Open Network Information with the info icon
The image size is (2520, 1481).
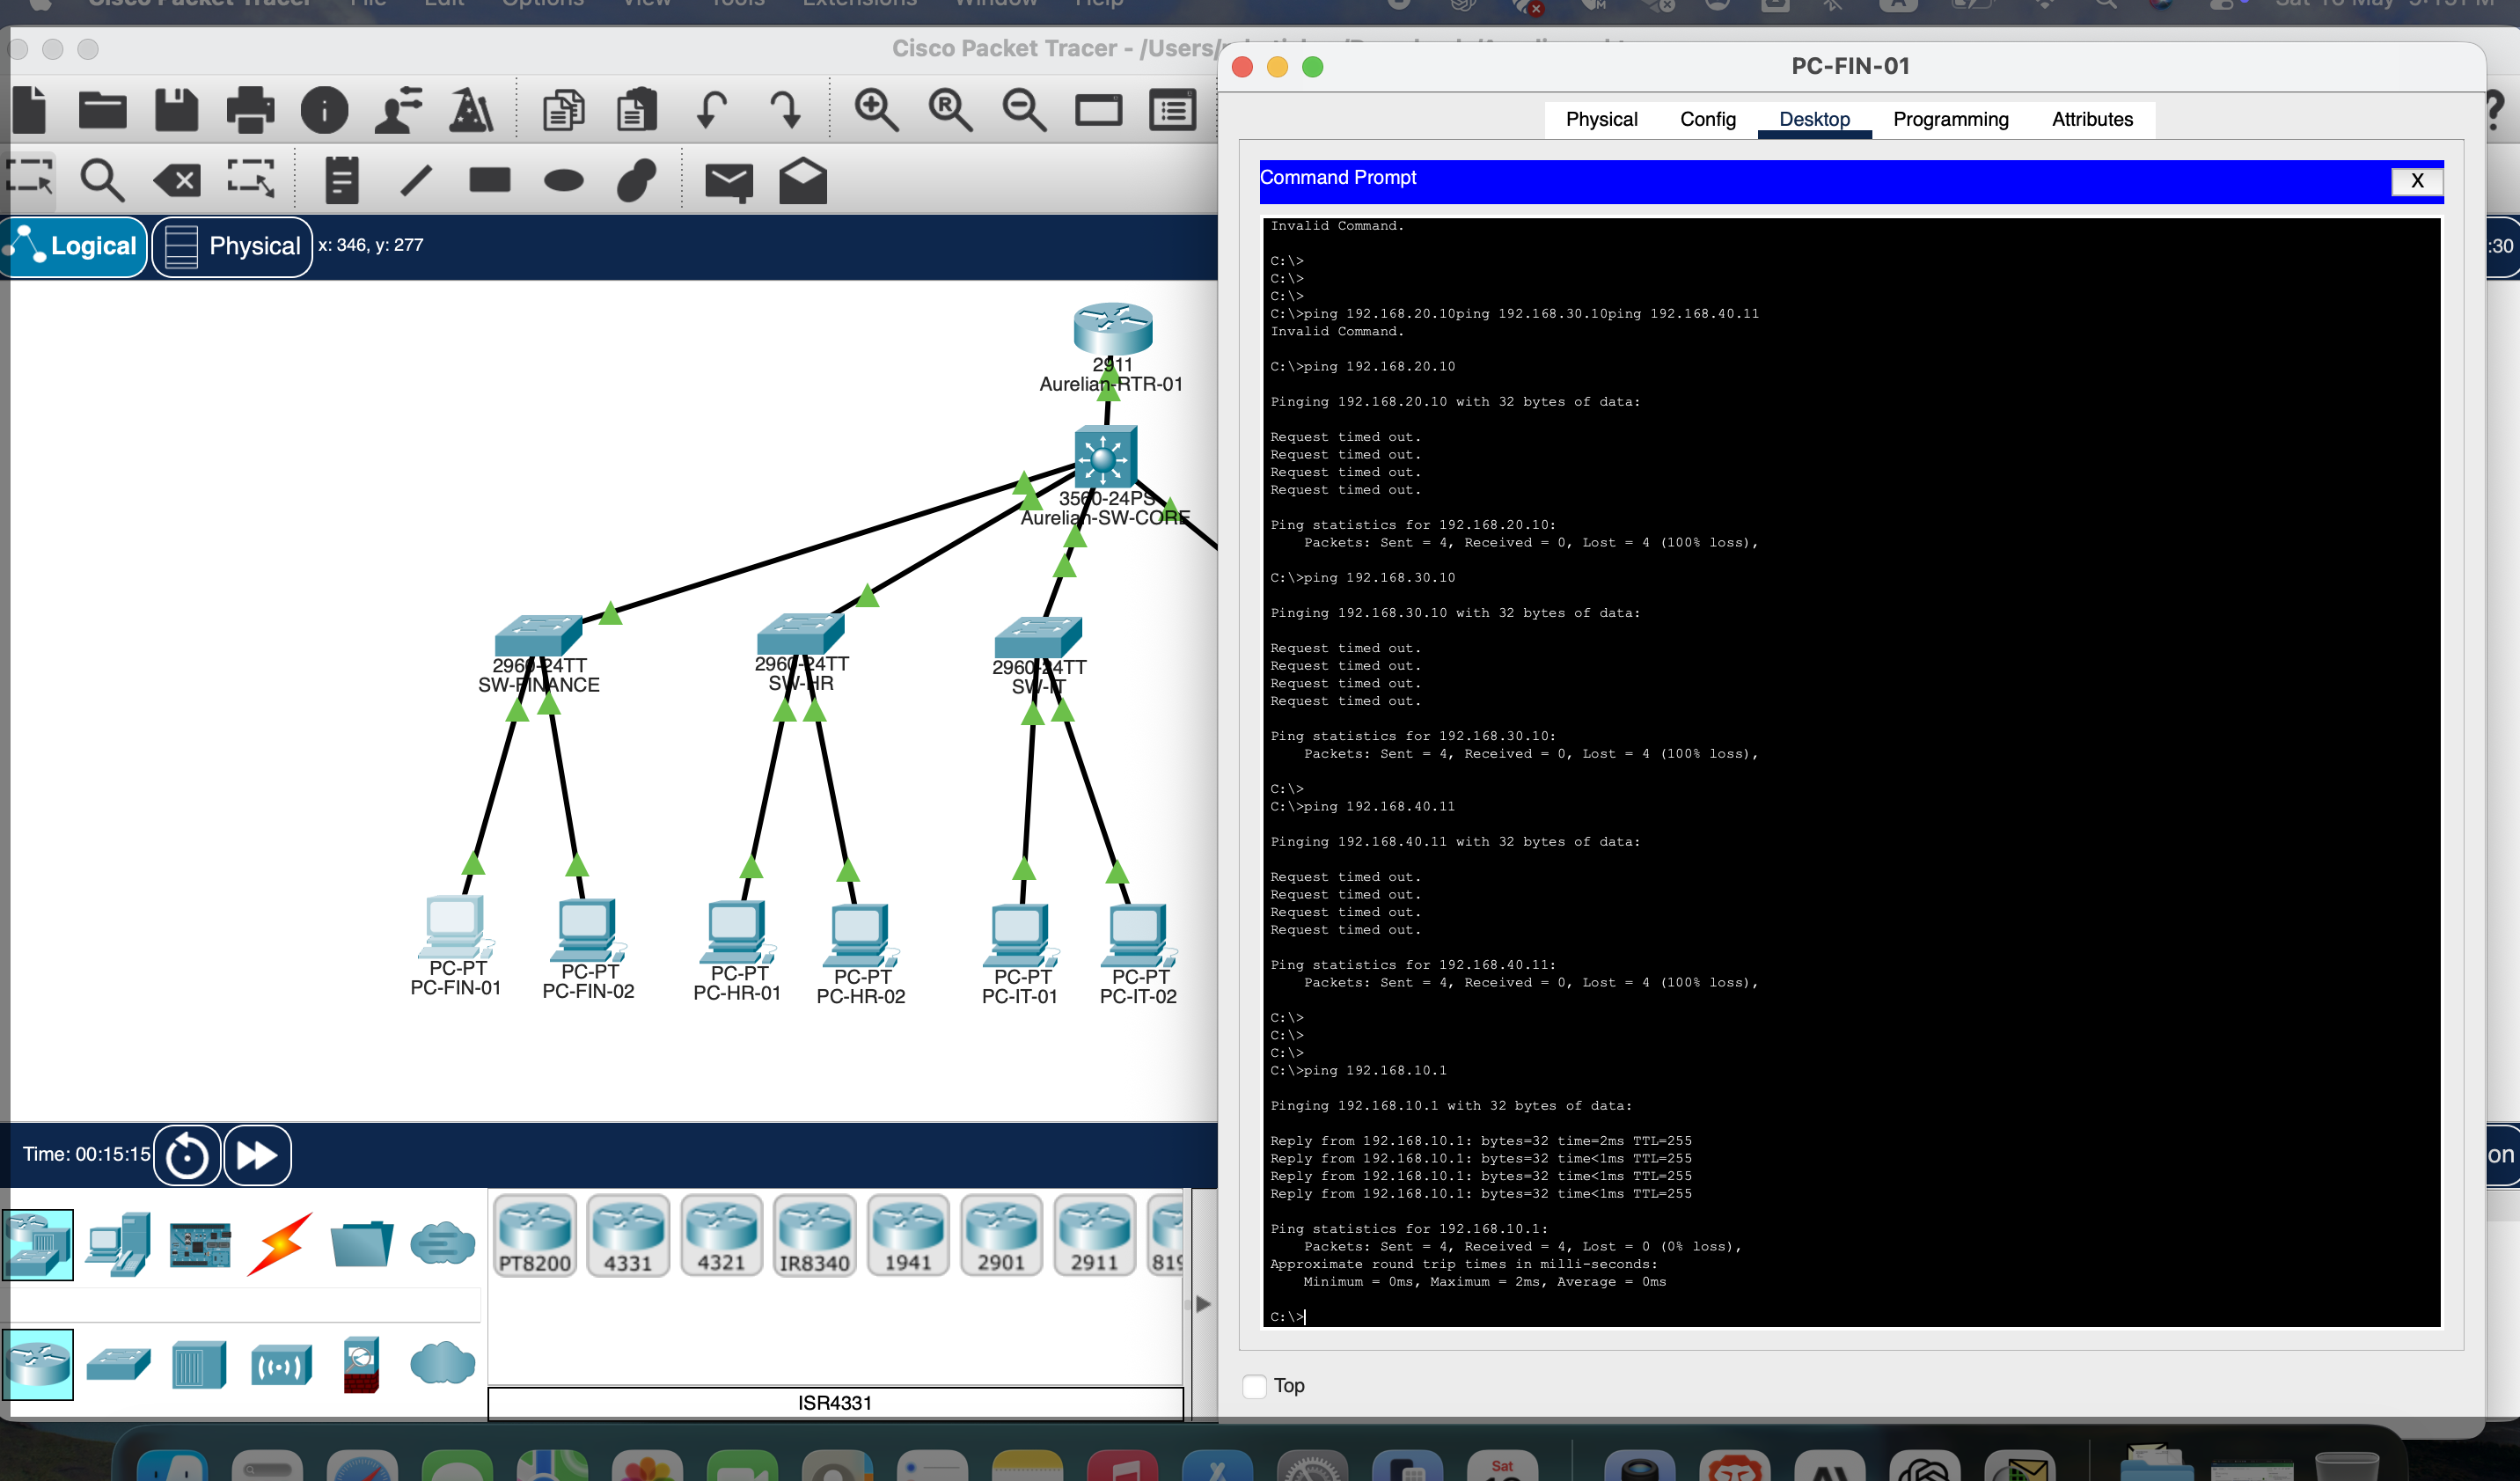pos(324,109)
